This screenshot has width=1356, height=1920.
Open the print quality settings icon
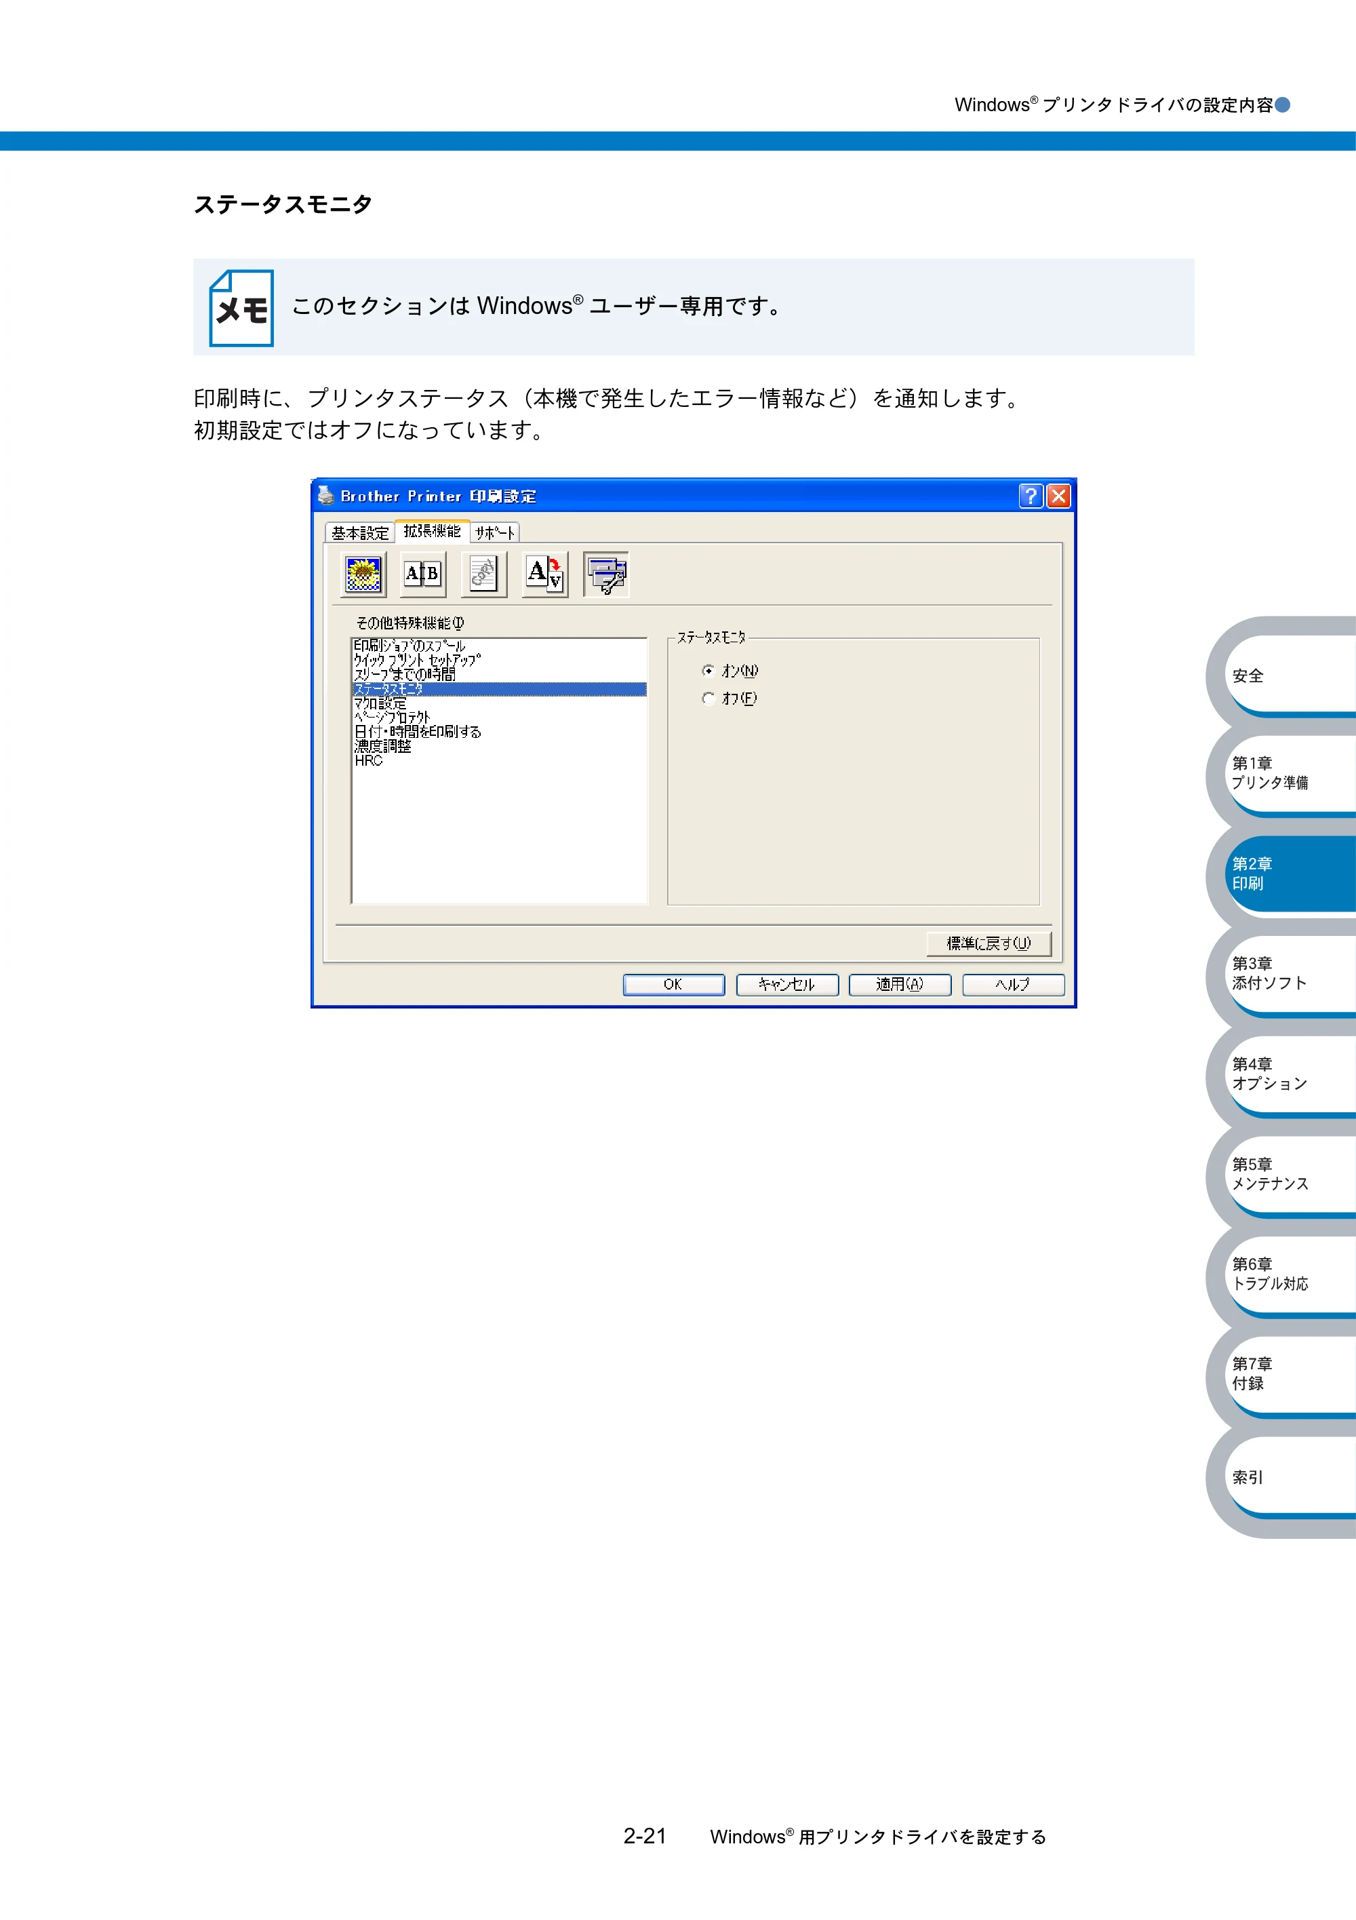tap(363, 574)
